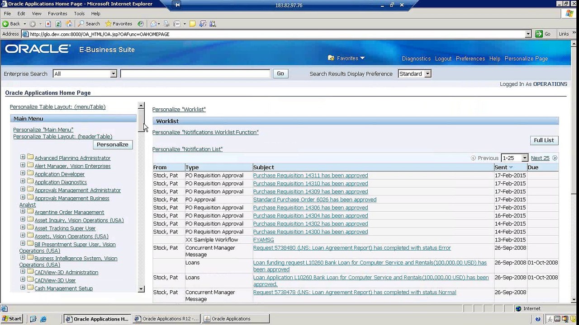Open the History toolbar icon

click(141, 23)
